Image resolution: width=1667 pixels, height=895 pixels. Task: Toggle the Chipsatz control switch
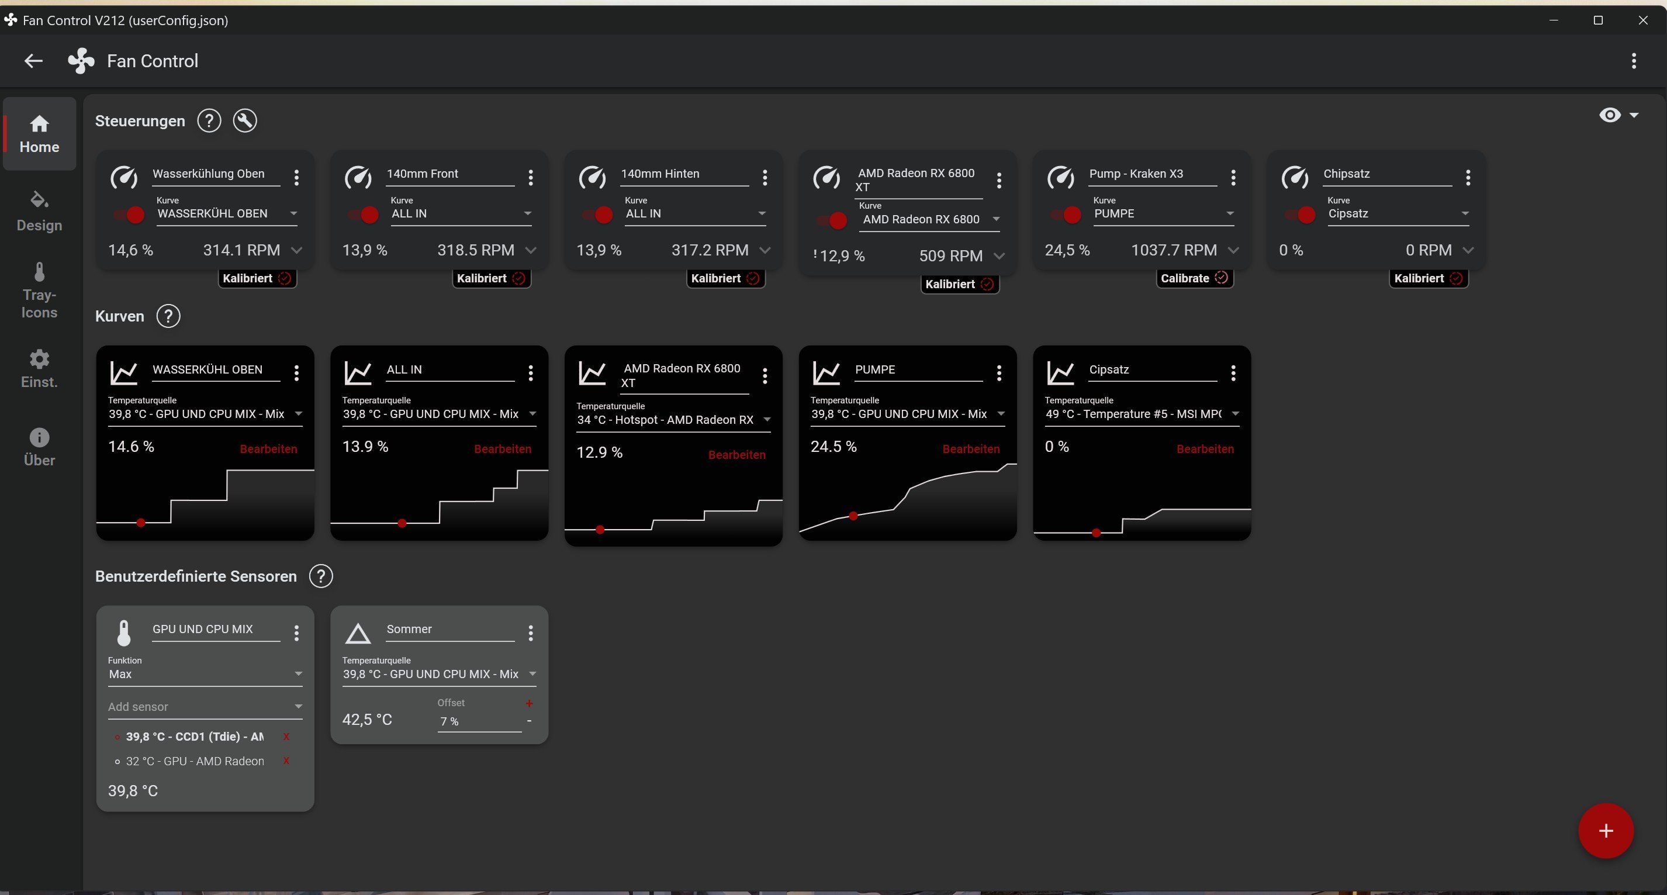[x=1300, y=215]
